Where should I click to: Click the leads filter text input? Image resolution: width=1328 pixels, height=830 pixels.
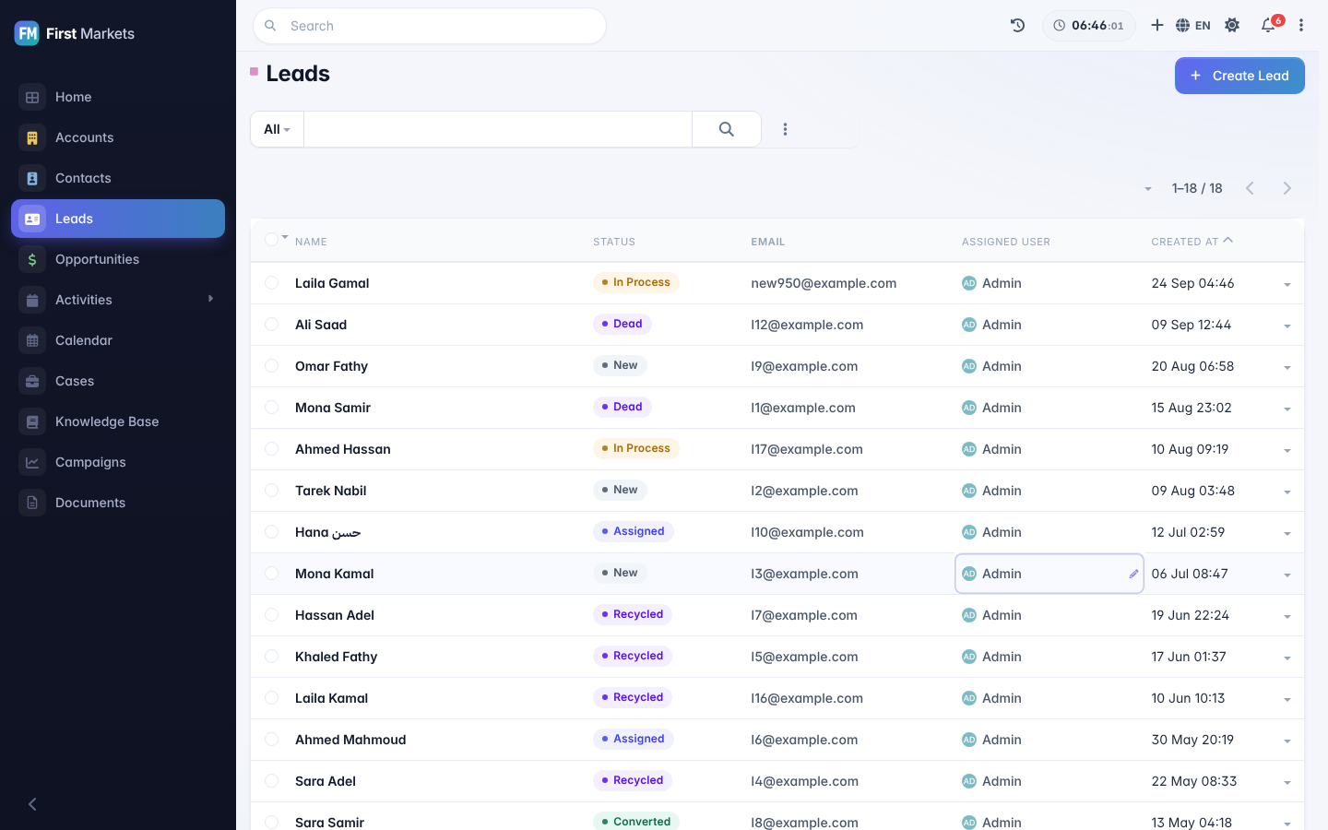pyautogui.click(x=498, y=129)
